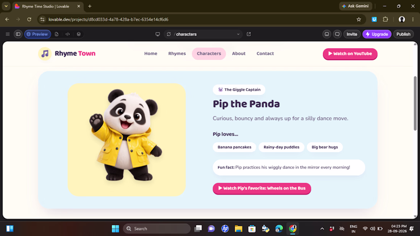
Task: Open the Rhymes nav item
Action: pos(177,53)
